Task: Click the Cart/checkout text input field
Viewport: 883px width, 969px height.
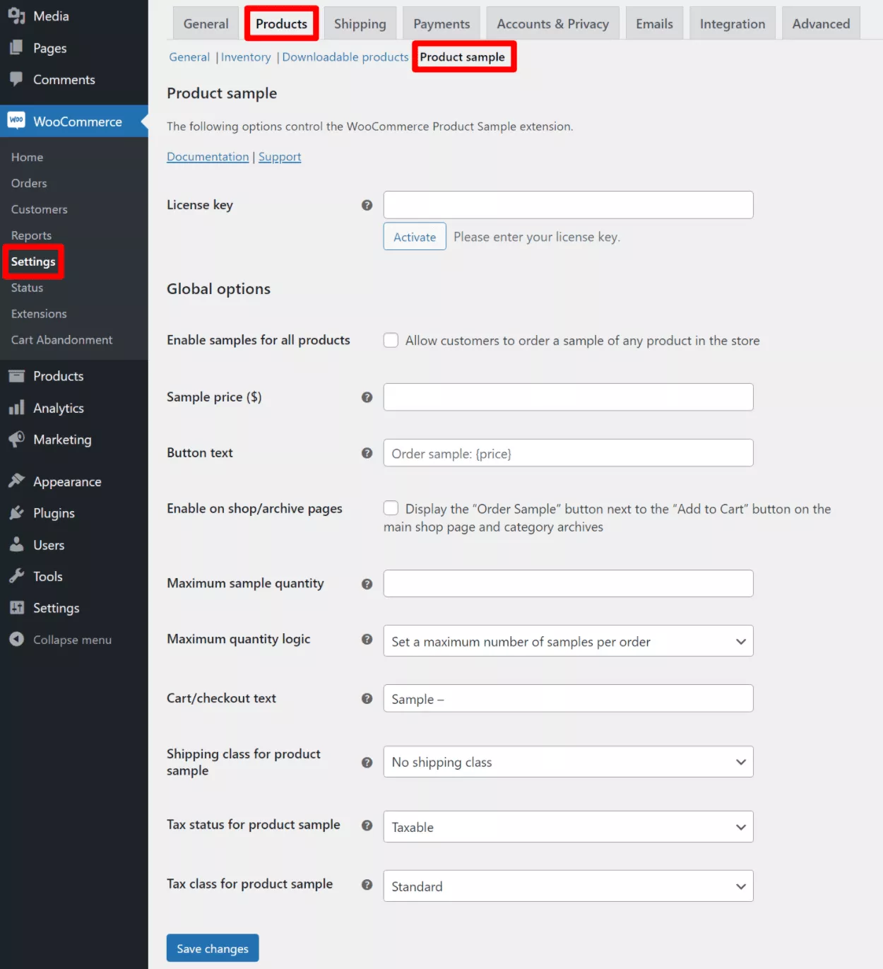Action: [568, 698]
